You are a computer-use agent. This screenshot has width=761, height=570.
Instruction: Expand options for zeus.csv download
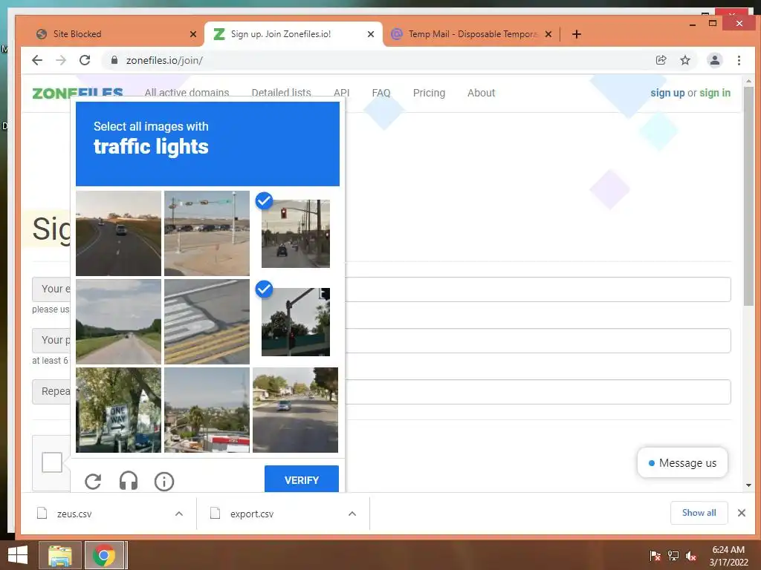coord(179,514)
